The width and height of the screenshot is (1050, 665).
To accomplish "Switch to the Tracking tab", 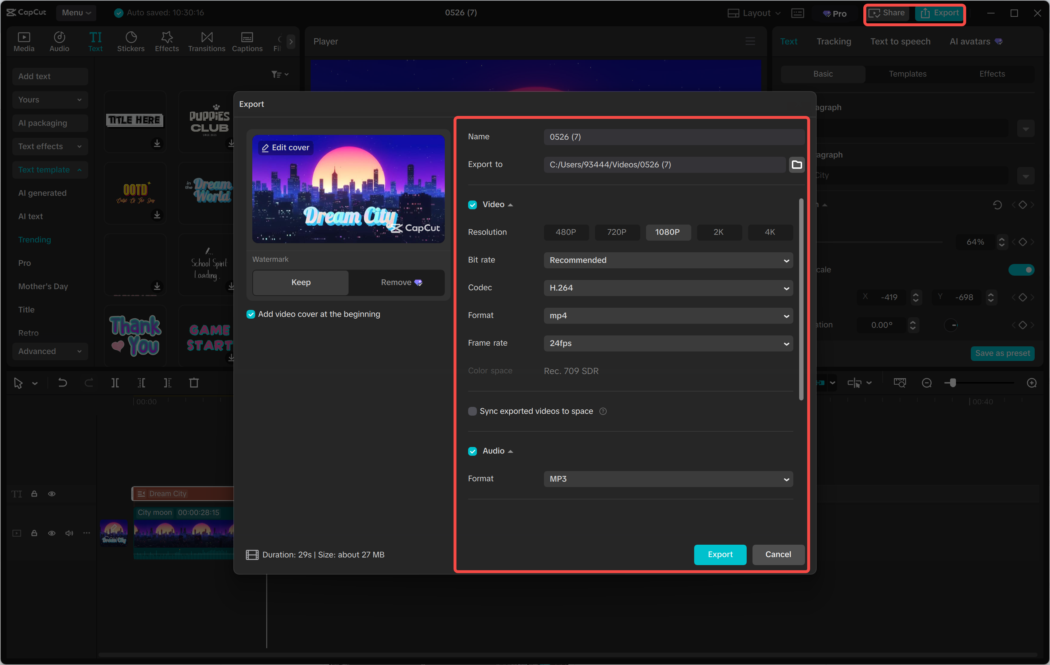I will pyautogui.click(x=833, y=41).
